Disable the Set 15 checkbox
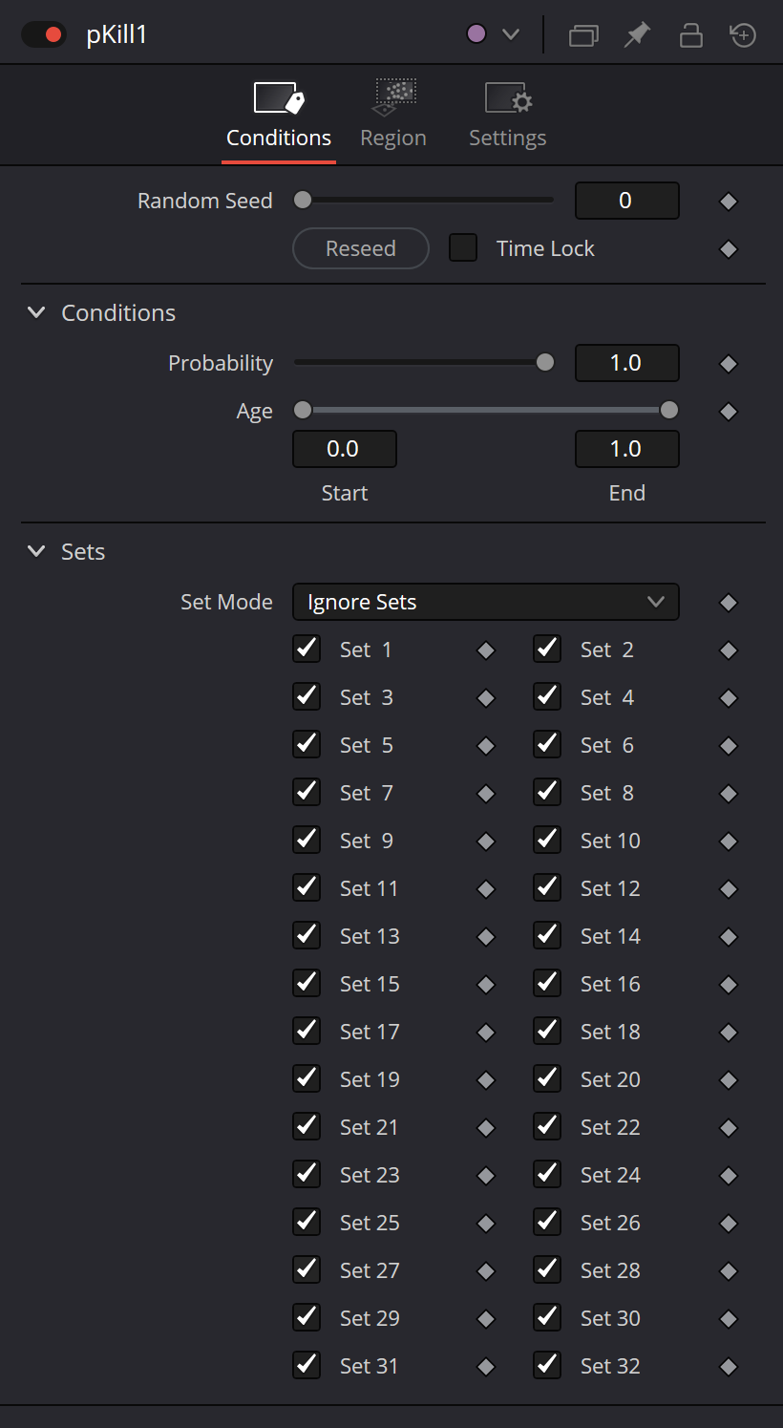 (x=307, y=984)
